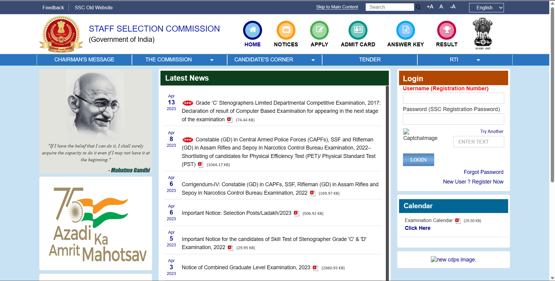
Task: Click the calendar Click Here link
Action: 417,228
